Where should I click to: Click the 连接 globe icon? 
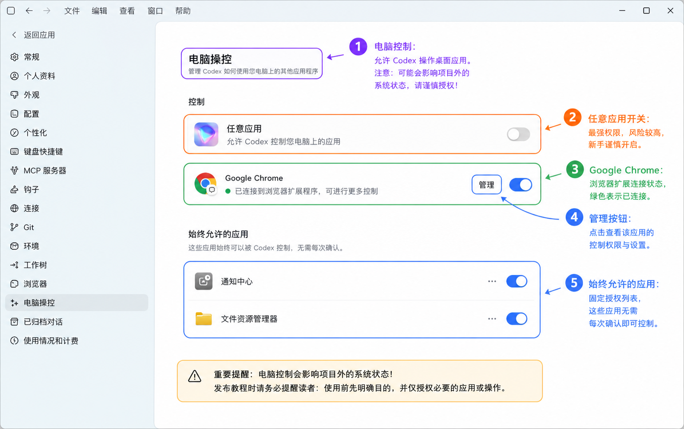pos(14,208)
